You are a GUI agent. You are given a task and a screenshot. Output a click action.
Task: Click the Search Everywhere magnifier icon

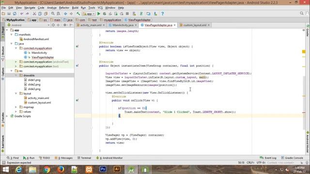pyautogui.click(x=301, y=13)
